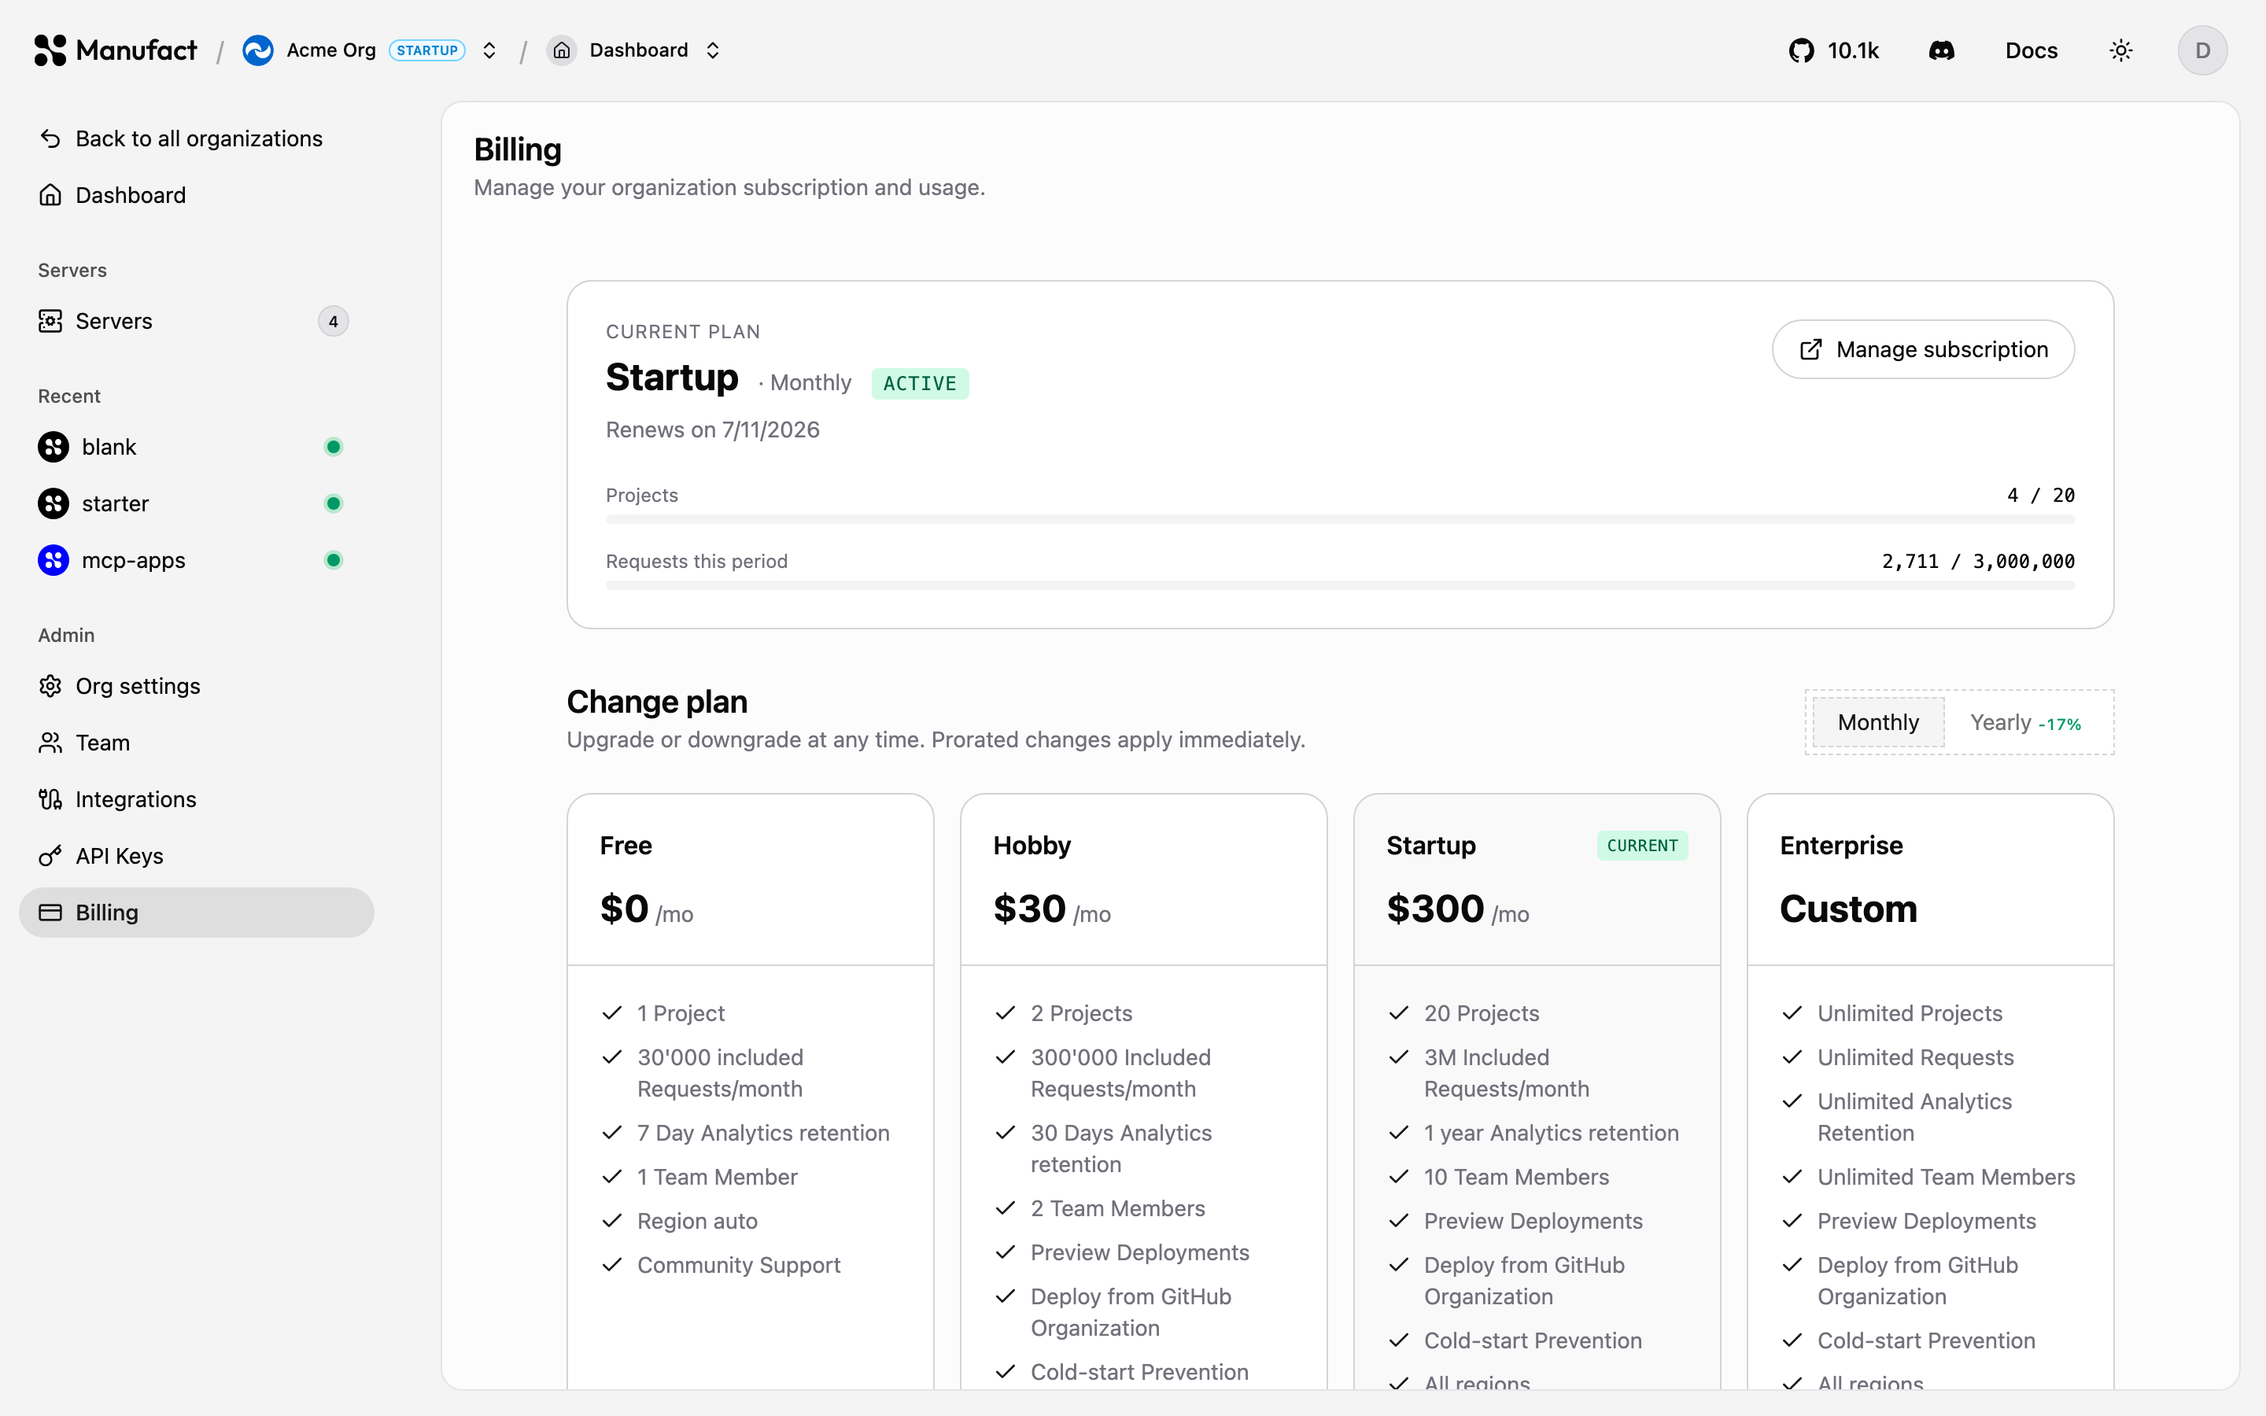Click the STARTUP badge next to Acme Org
Image resolution: width=2266 pixels, height=1416 pixels.
(427, 50)
